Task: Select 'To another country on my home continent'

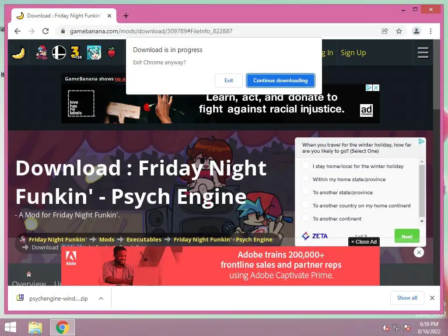Action: 305,205
